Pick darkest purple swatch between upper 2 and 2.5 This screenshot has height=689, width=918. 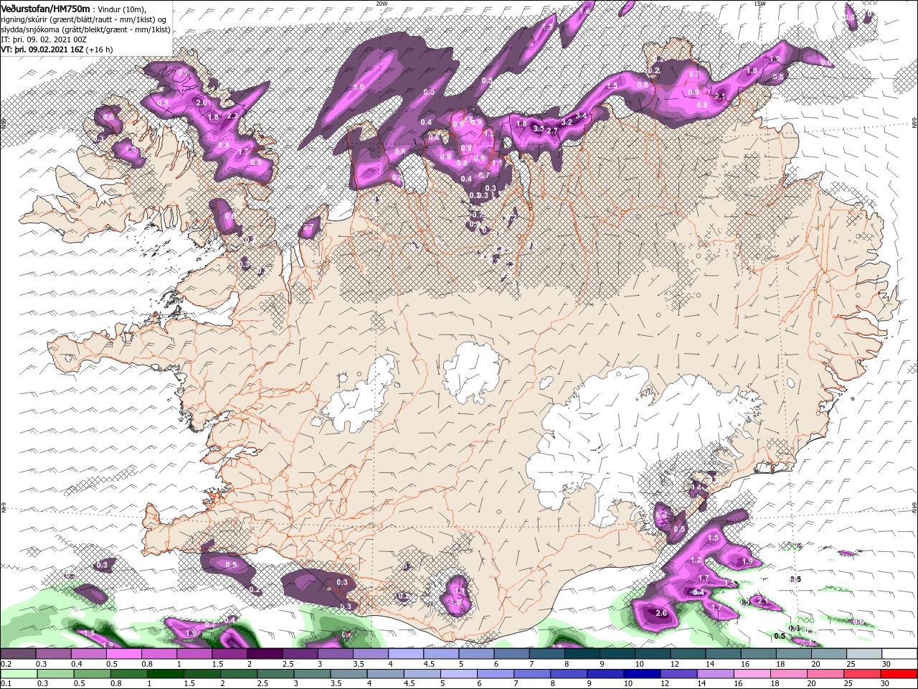pos(266,655)
